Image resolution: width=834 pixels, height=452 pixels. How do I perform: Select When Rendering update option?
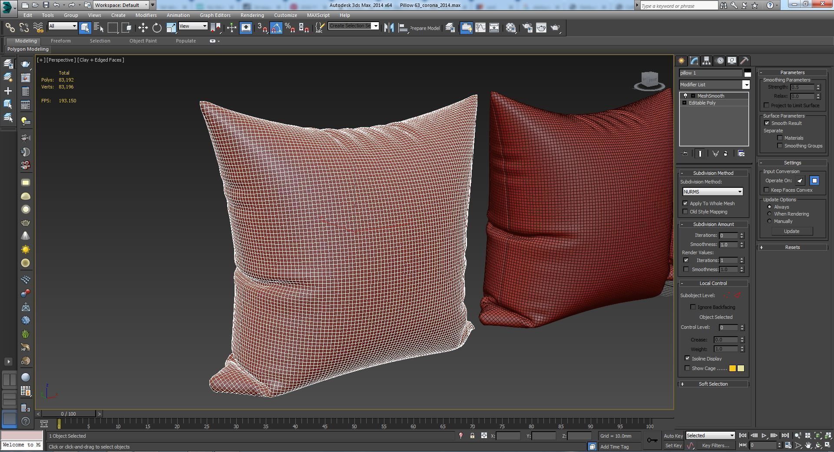[769, 214]
